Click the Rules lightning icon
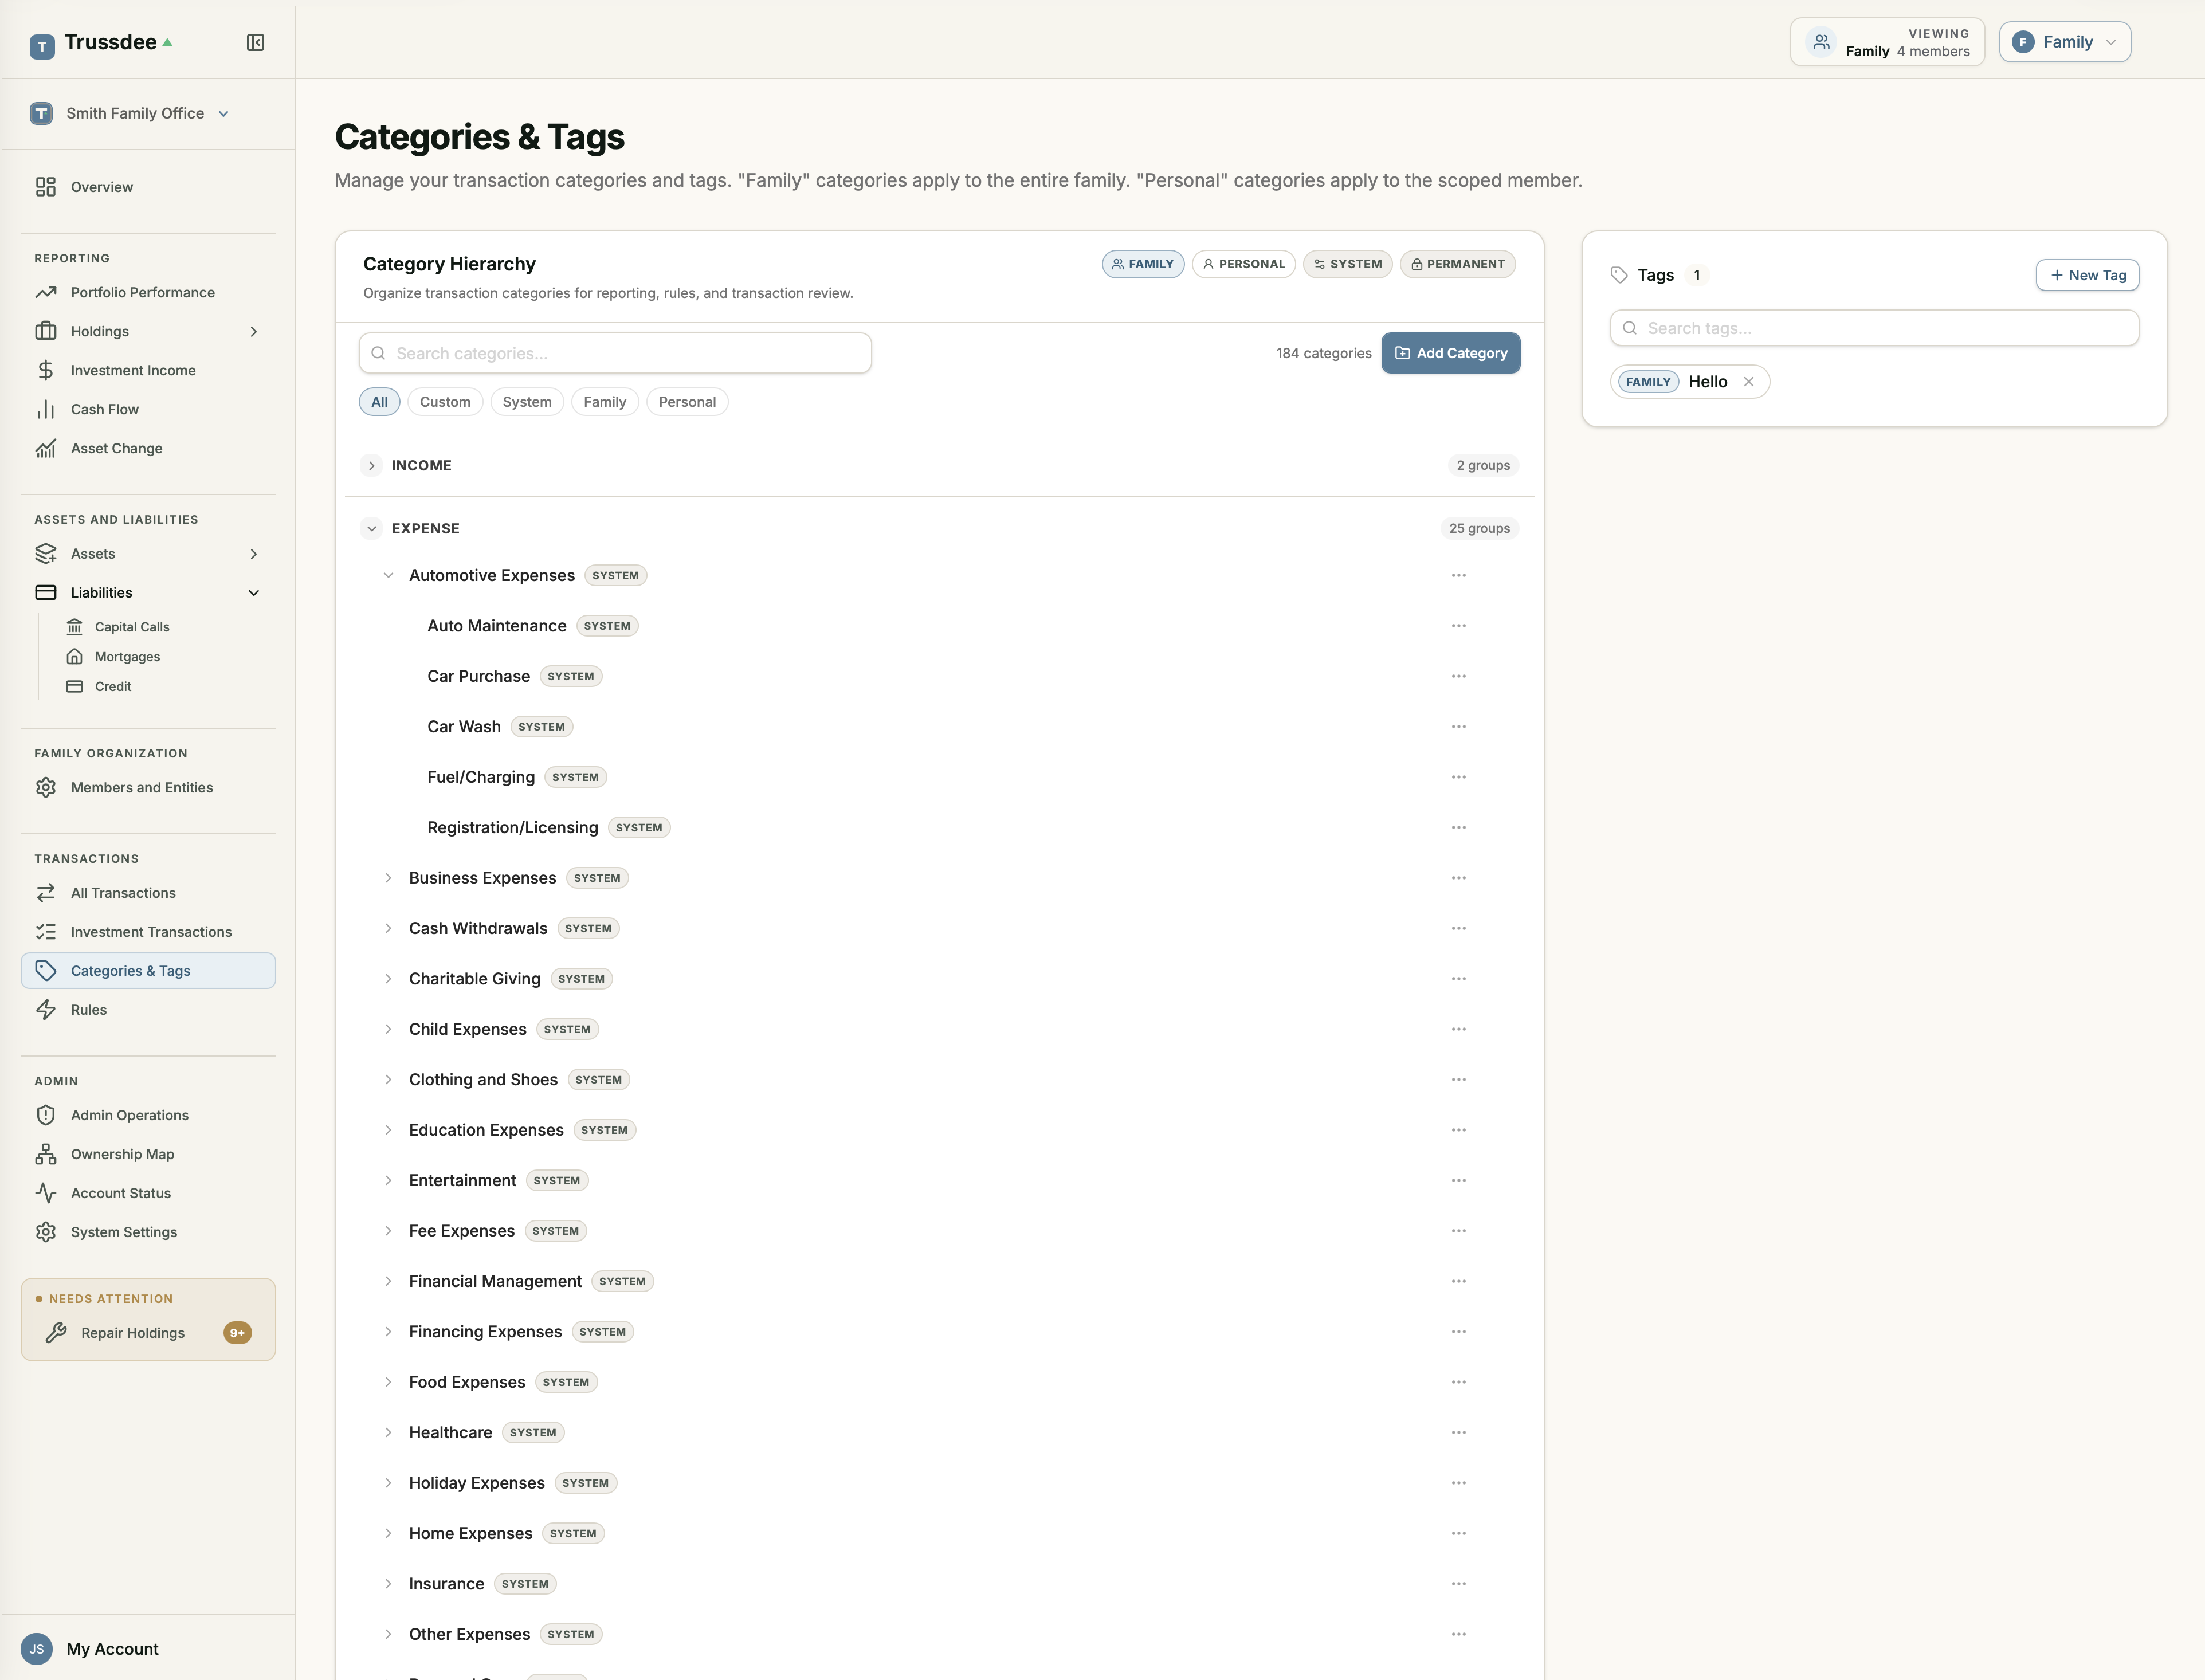Screen dimensions: 2205x1680 click(x=46, y=1009)
